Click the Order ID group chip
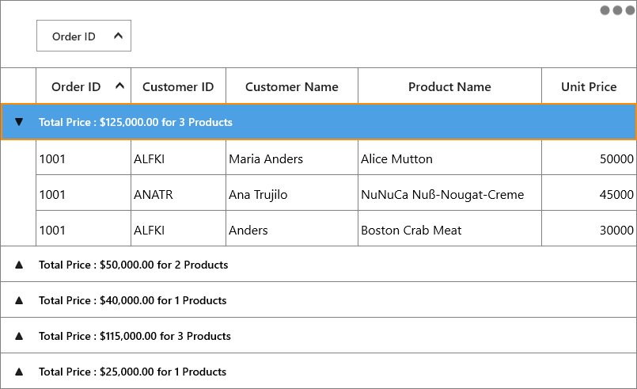637x389 pixels. coord(84,36)
